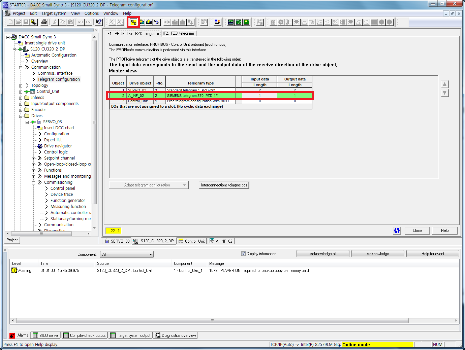465x350 pixels.
Task: Collapse the DACC Small Dyno 3 tree node
Action: click(8, 37)
